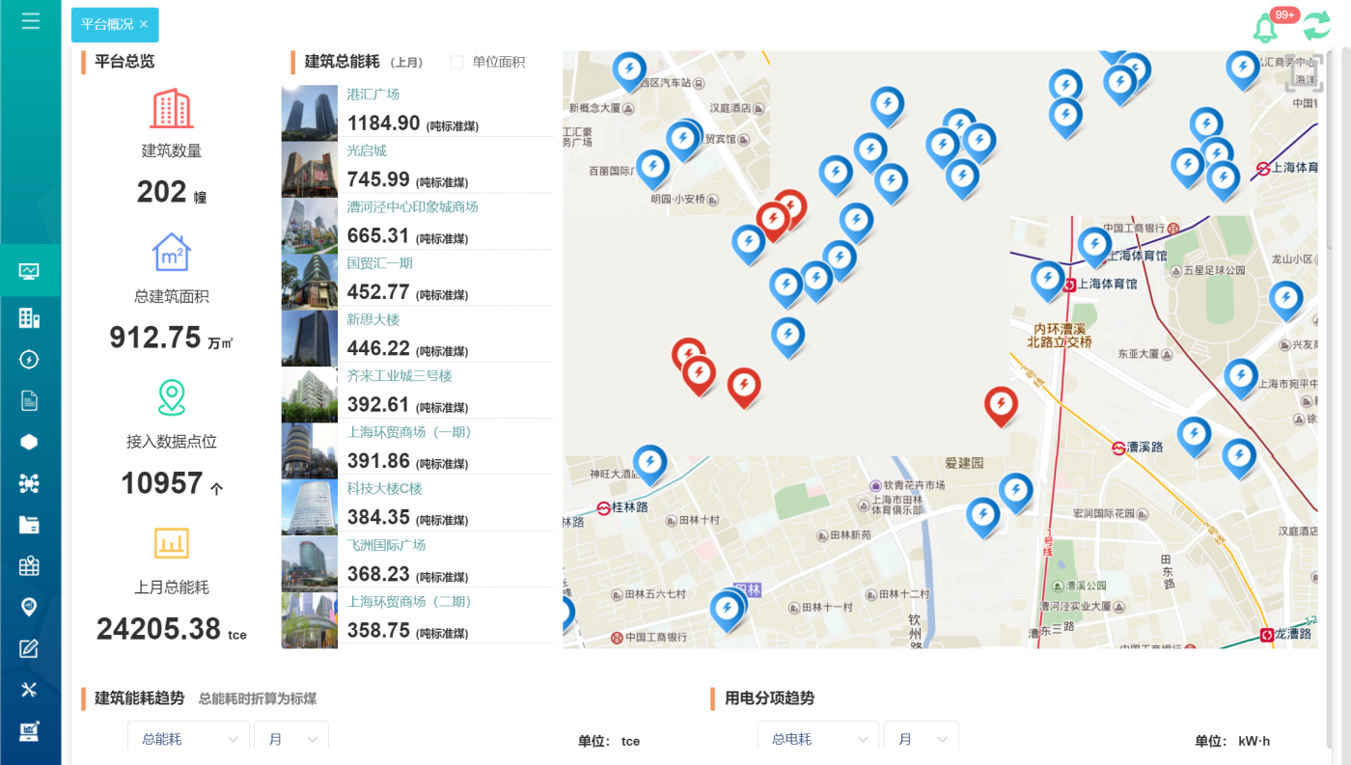Open the hamburger menu at top left

[30, 19]
